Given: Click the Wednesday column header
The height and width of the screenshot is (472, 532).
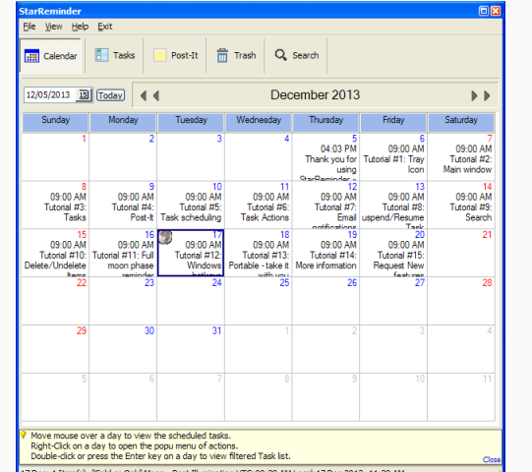Looking at the screenshot, I should point(259,122).
